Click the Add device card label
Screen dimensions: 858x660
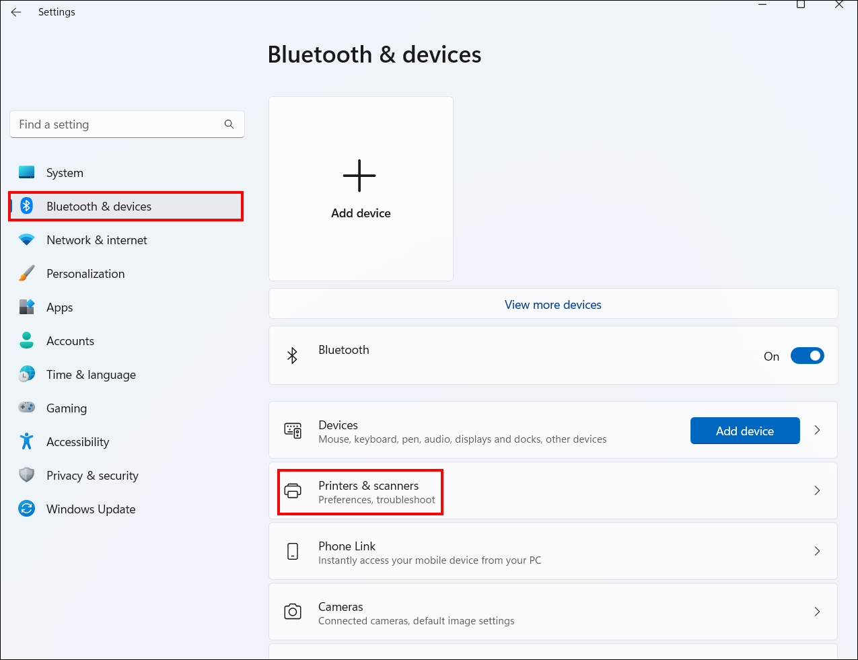(x=361, y=213)
